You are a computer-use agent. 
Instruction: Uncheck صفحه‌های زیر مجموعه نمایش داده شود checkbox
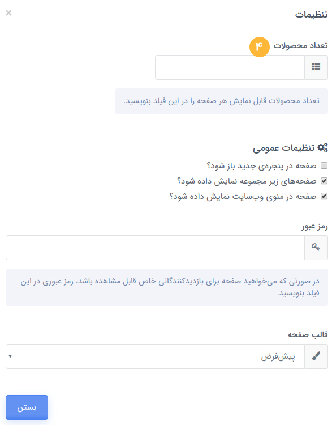tap(324, 181)
